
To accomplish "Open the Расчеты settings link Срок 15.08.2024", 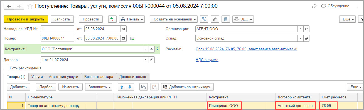I will click(247, 49).
